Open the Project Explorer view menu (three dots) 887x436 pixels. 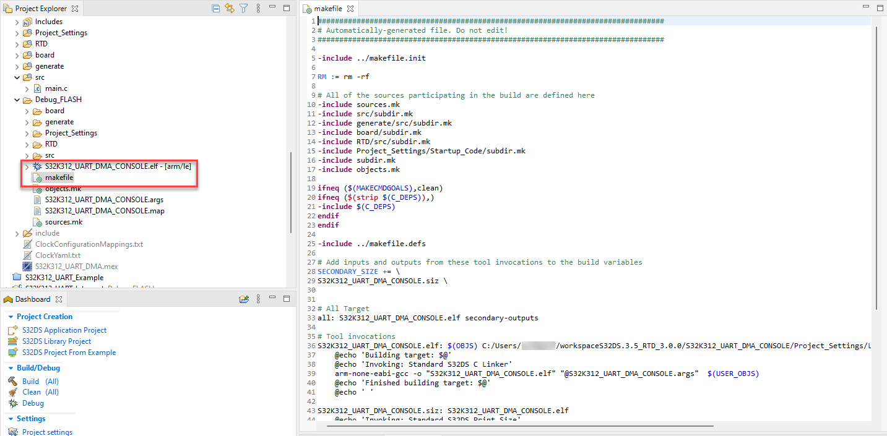point(257,8)
